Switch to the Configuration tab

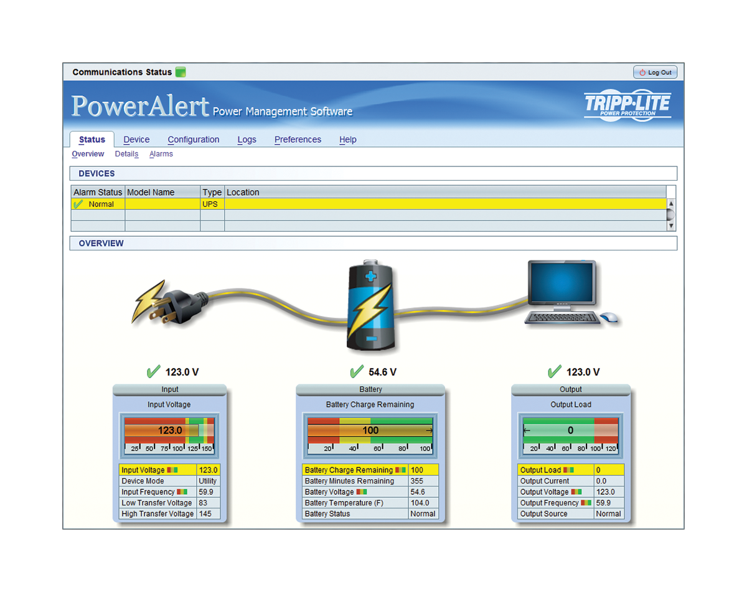click(x=193, y=140)
